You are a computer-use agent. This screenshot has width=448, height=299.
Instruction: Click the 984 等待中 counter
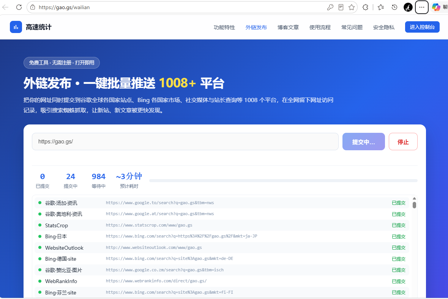[x=99, y=181]
